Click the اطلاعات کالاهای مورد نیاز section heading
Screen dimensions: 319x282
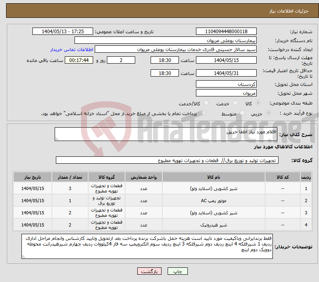[283, 147]
